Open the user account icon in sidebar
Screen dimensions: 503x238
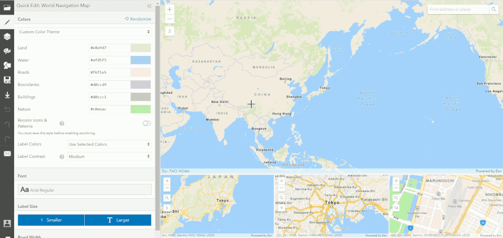[7, 223]
